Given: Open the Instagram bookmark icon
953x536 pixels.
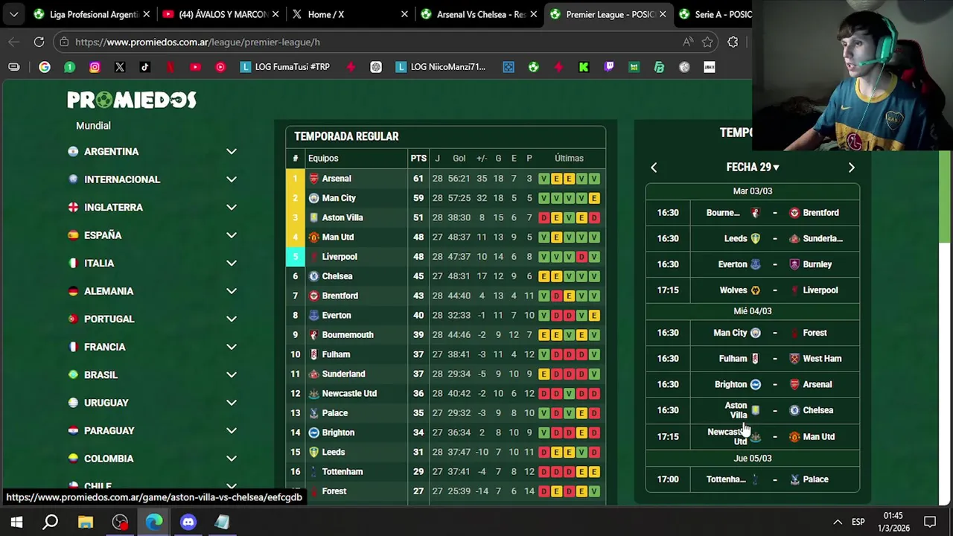Looking at the screenshot, I should (x=95, y=67).
